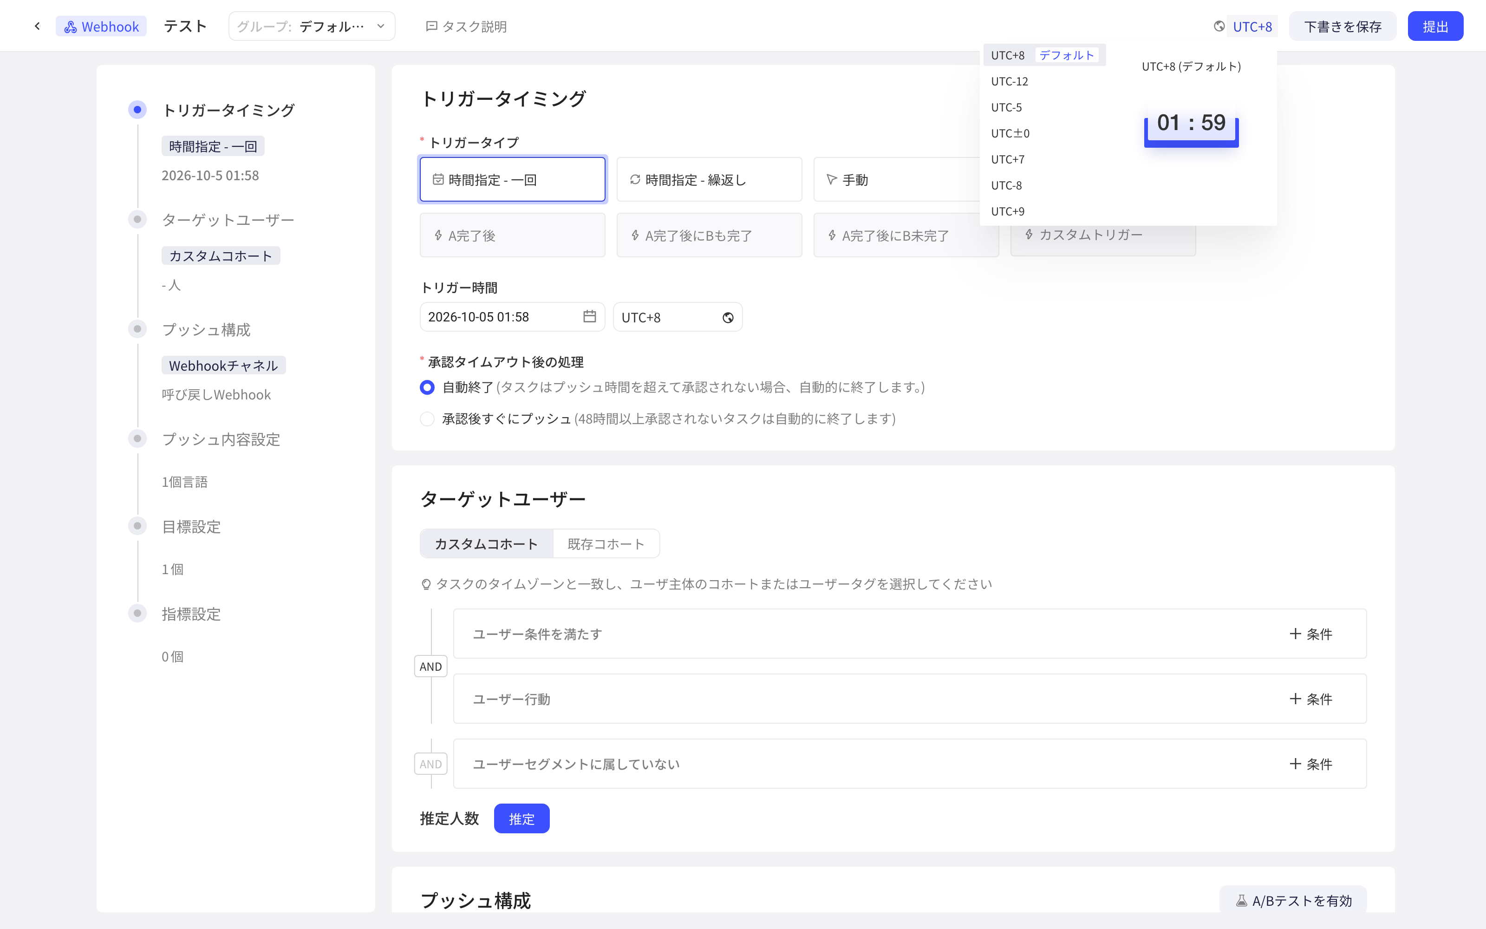The height and width of the screenshot is (929, 1486).
Task: Click the タスク説明 comment icon
Action: pyautogui.click(x=432, y=26)
